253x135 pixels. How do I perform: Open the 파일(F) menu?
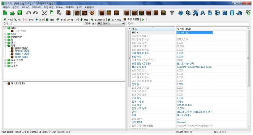tap(6, 7)
